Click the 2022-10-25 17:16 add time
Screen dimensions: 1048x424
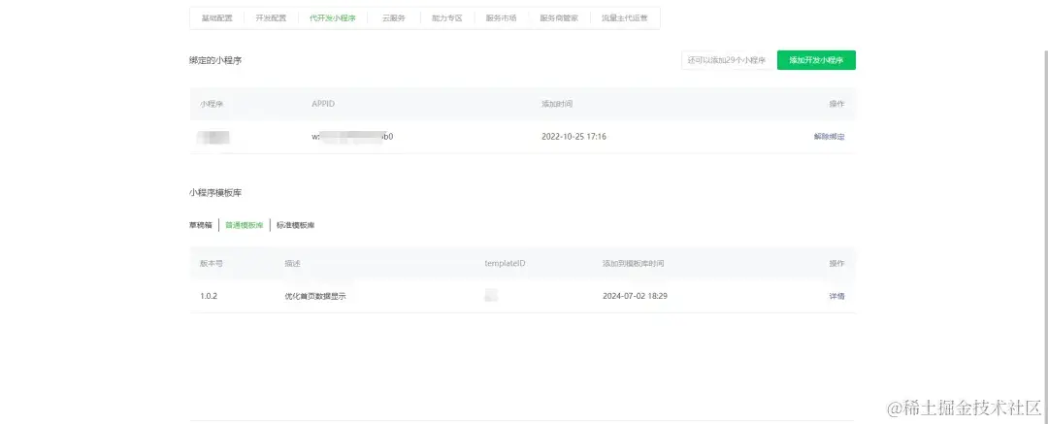tap(573, 137)
